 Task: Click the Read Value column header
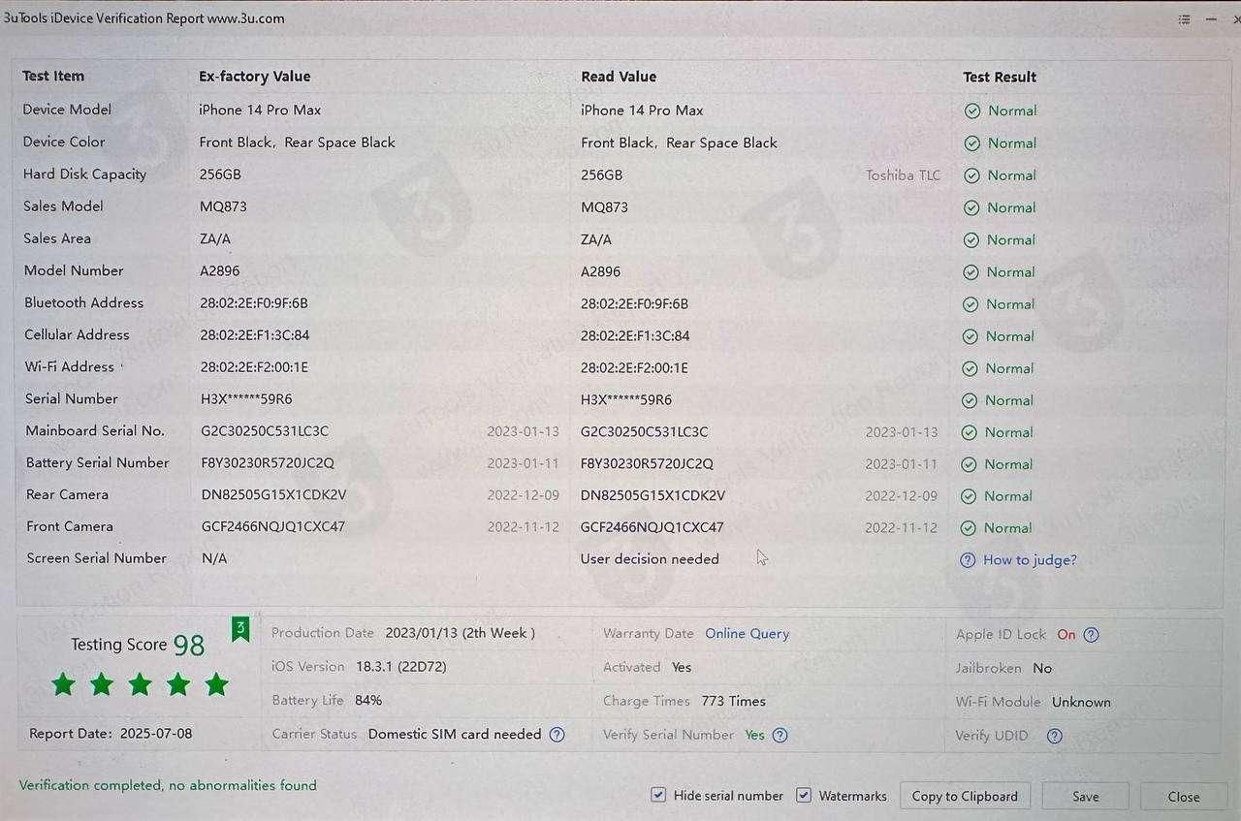click(619, 77)
